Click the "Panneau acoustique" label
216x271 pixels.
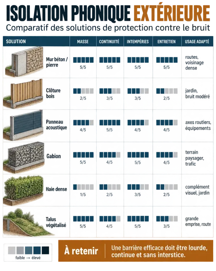pos(56,125)
